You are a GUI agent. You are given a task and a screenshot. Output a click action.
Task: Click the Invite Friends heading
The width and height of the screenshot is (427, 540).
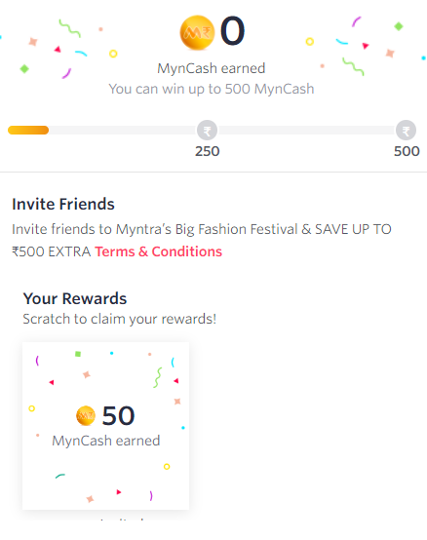63,204
